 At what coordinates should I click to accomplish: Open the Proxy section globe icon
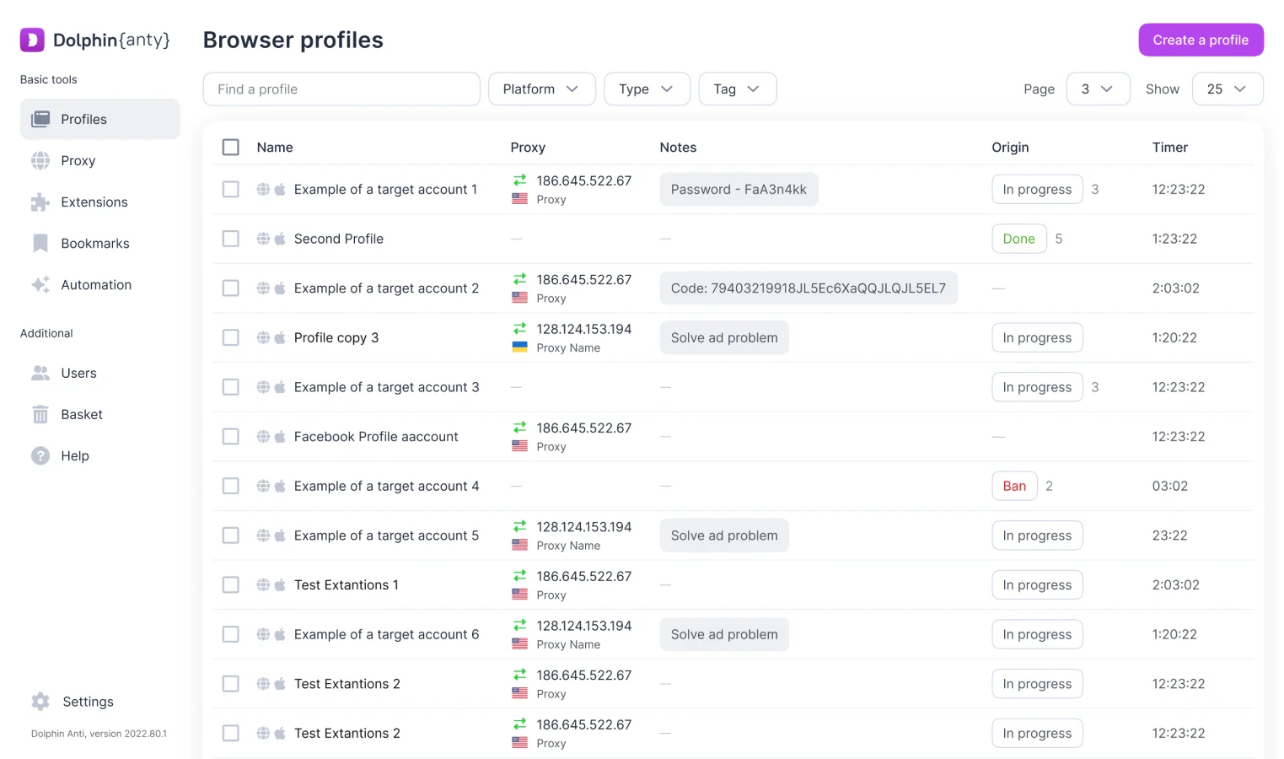point(40,161)
